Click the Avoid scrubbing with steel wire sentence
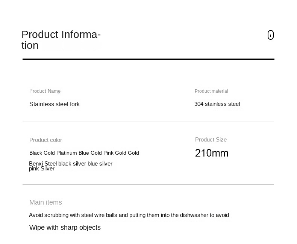The image size is (297, 244). (x=129, y=215)
